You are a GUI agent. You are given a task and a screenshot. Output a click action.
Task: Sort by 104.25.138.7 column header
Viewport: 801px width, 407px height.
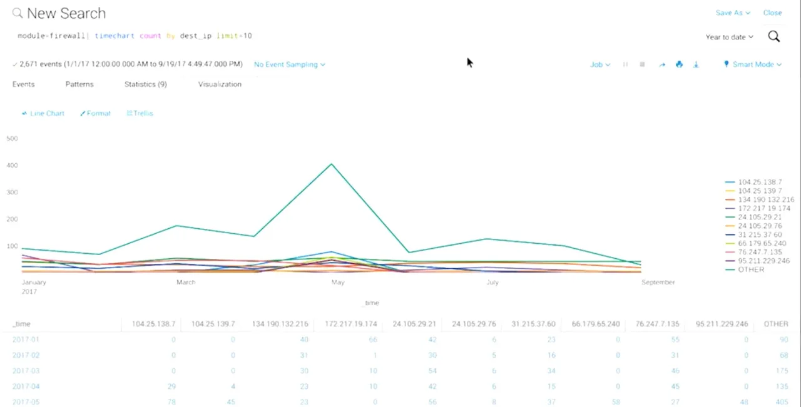pos(152,324)
